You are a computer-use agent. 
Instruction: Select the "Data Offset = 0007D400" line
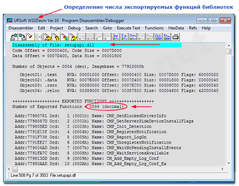[67, 56]
